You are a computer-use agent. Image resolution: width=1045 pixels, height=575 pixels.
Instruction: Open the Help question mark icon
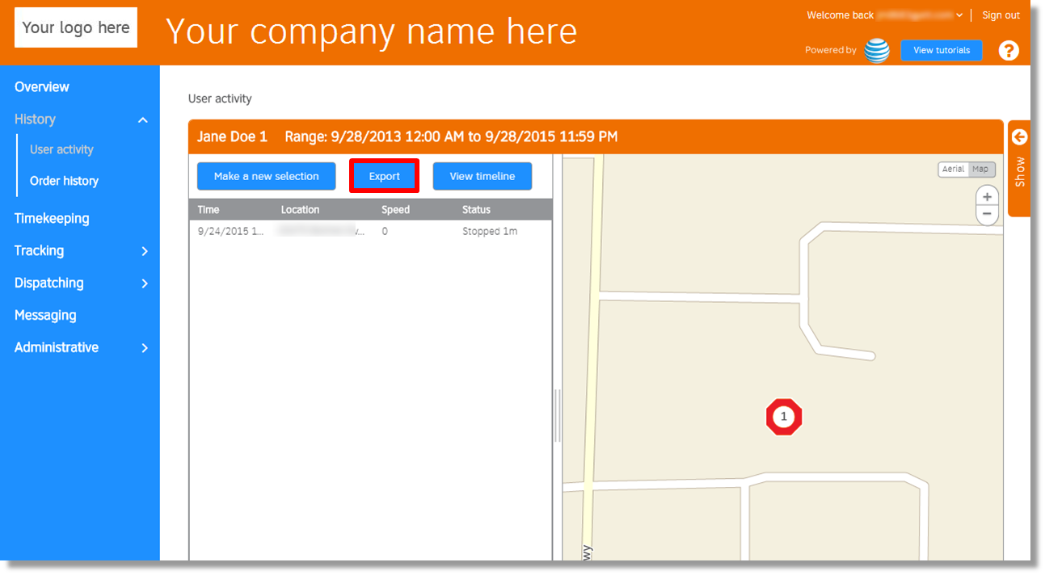(1008, 51)
